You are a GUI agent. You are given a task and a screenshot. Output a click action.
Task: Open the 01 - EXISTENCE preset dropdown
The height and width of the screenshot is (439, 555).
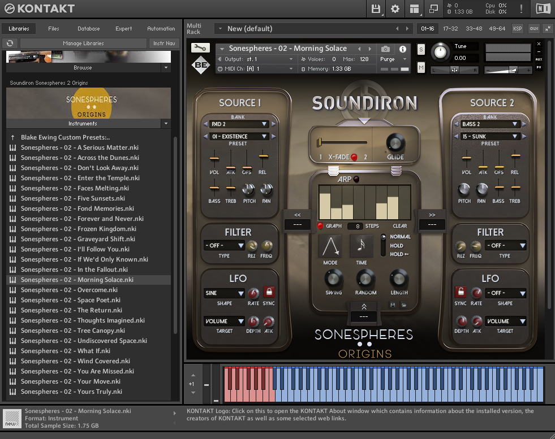tap(239, 136)
